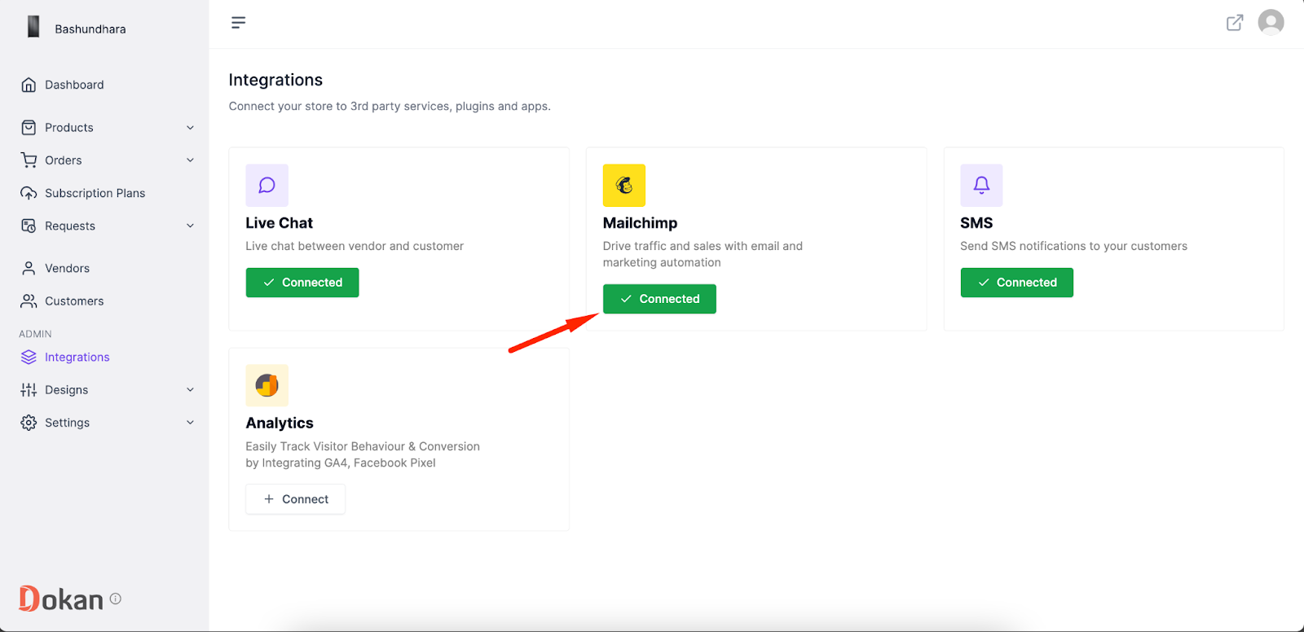
Task: Click the Settings gear icon
Action: pos(29,423)
